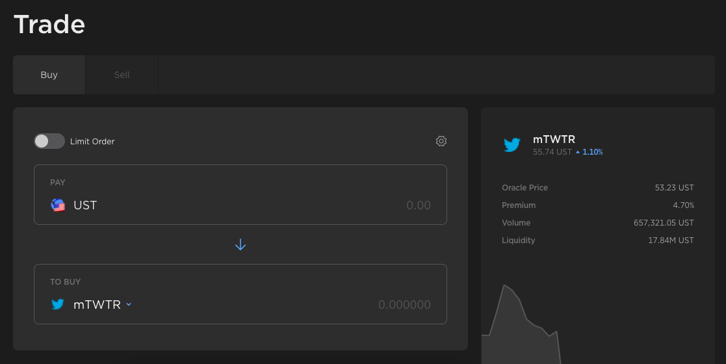Click the 1.10% price change indicator
This screenshot has height=364, width=726.
[x=589, y=152]
